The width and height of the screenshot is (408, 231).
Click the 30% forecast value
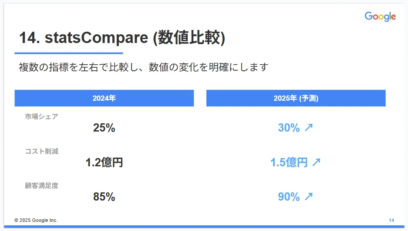coord(289,128)
